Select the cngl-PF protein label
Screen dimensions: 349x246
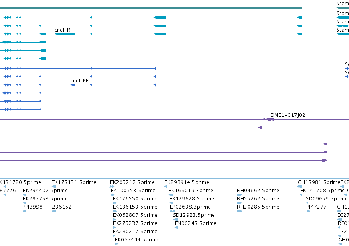pyautogui.click(x=79, y=81)
